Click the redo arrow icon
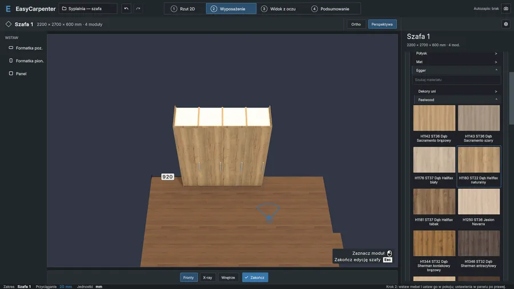 [138, 9]
